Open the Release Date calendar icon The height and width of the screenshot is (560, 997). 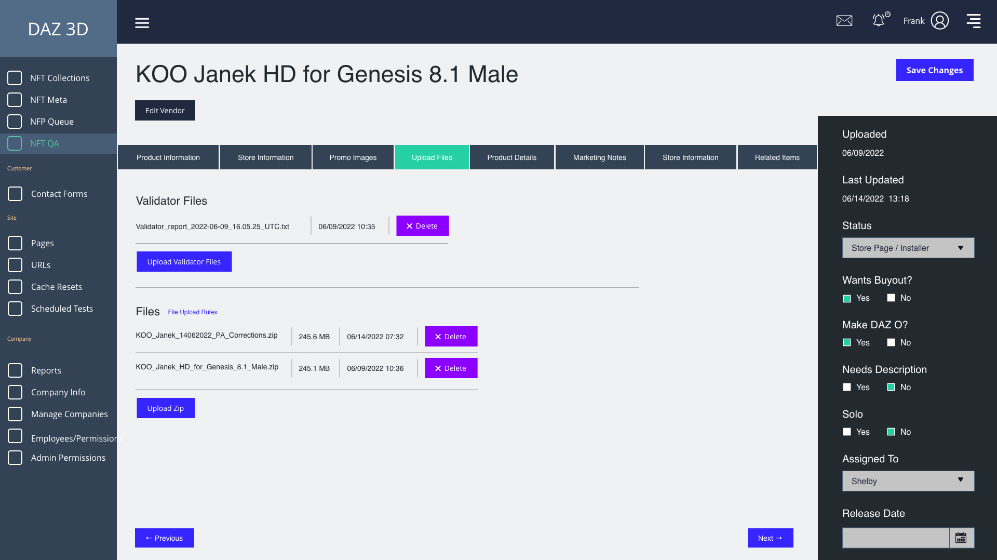coord(961,538)
